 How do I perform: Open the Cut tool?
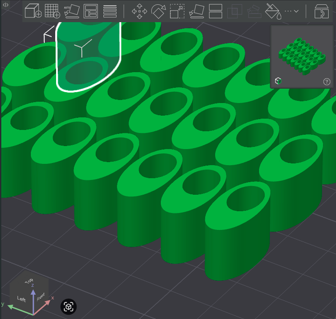coord(215,11)
